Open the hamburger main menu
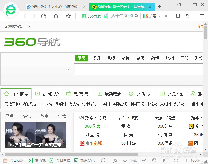 click(202, 16)
